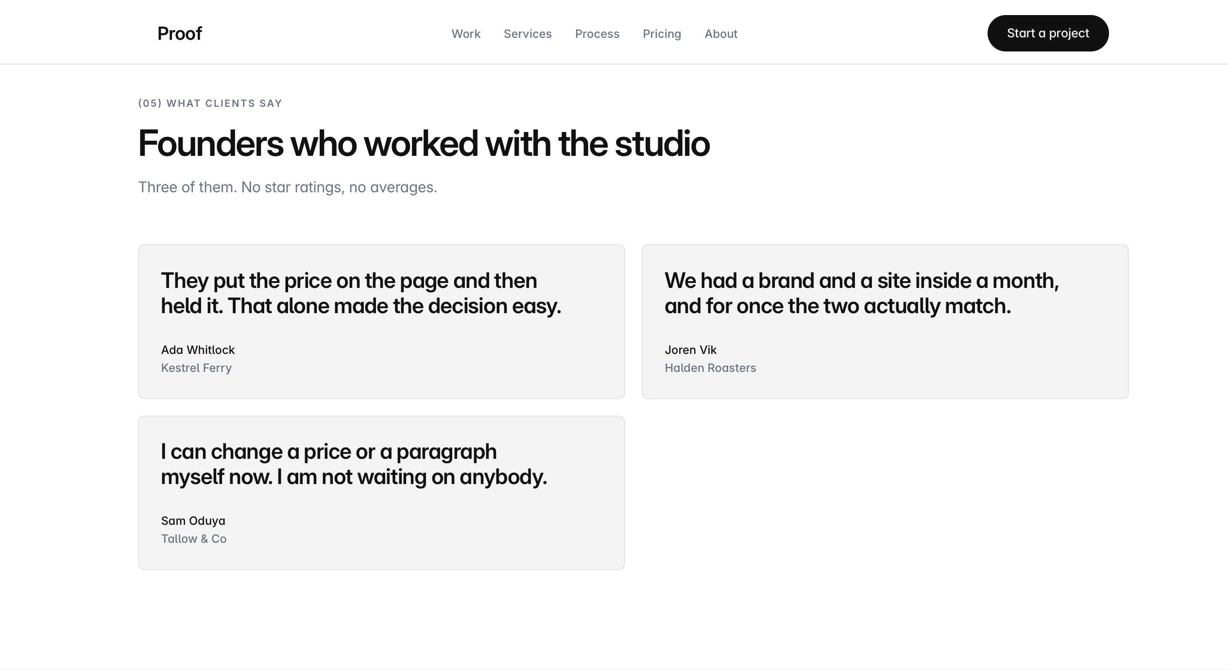Viewport: 1229px width, 670px height.
Task: Click the name Joren Vik
Action: pyautogui.click(x=690, y=350)
